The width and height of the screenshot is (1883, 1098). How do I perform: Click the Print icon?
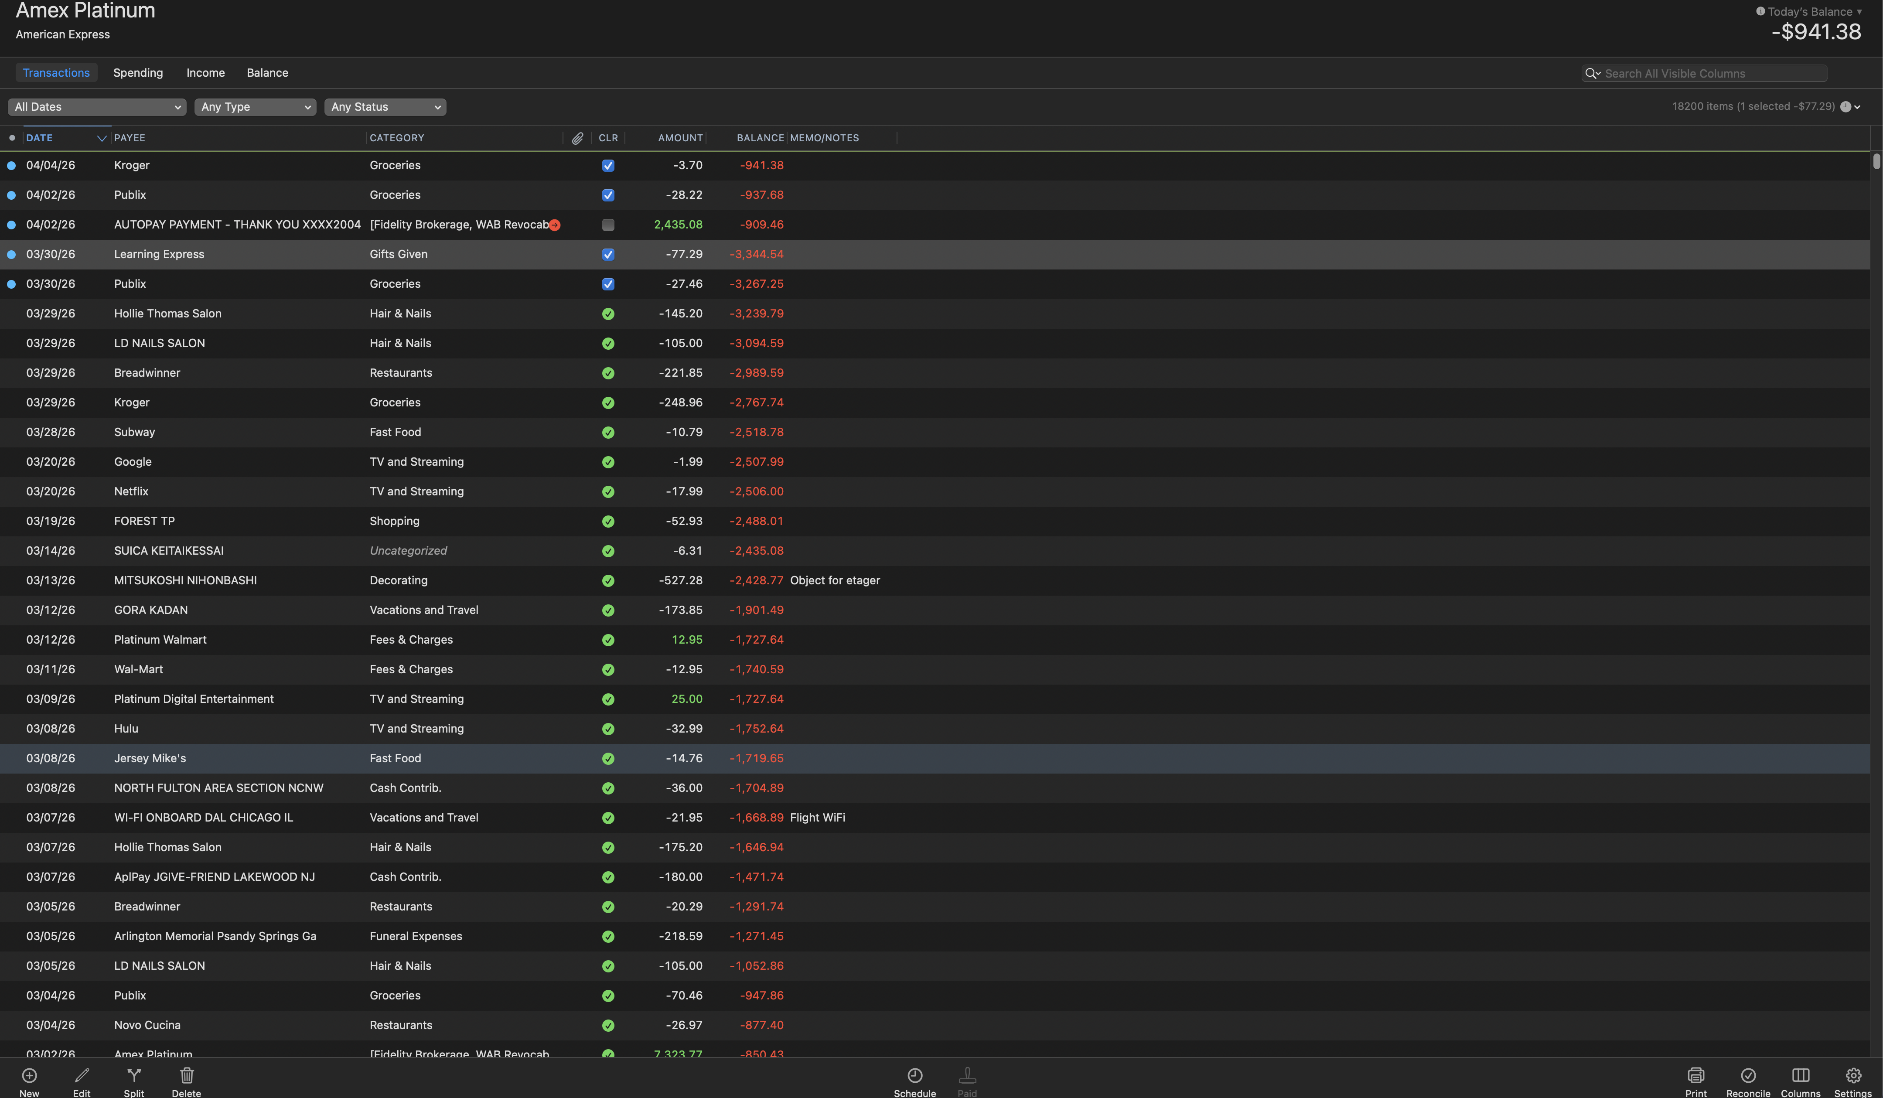(1695, 1075)
